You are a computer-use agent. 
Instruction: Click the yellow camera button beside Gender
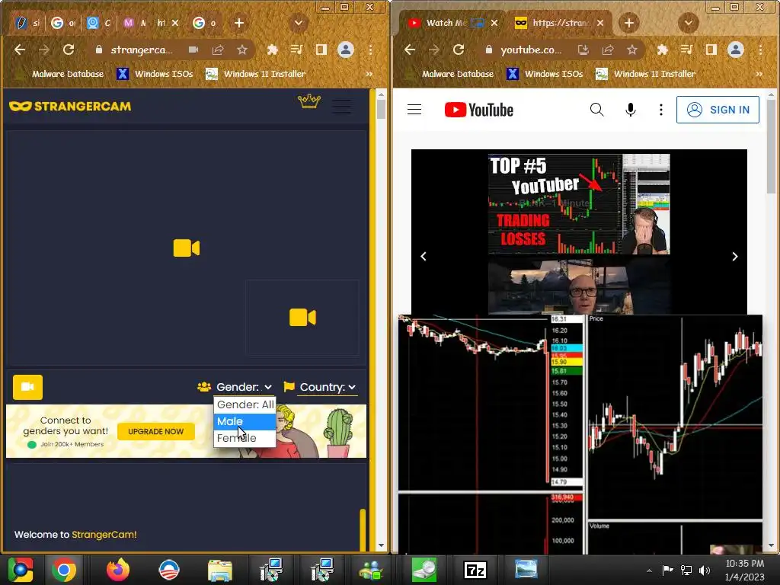28,387
